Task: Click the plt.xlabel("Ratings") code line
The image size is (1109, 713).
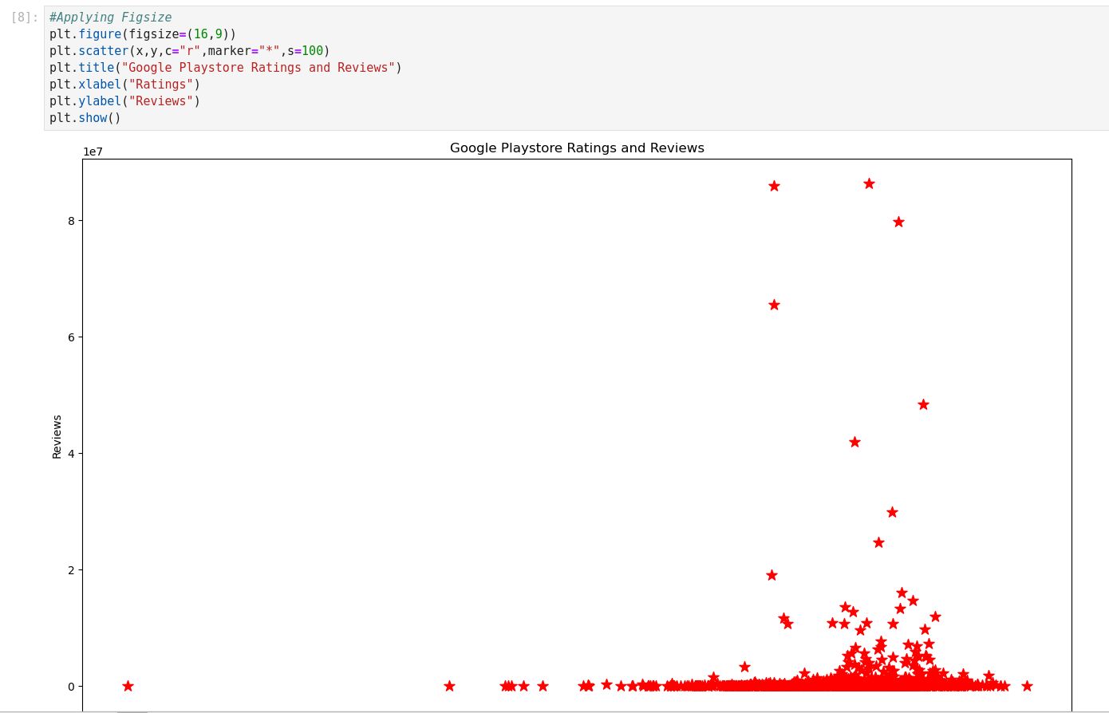Action: click(x=124, y=85)
